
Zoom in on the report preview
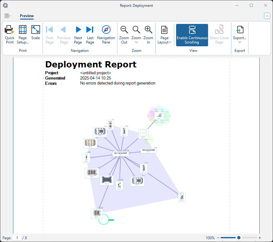pos(148,34)
